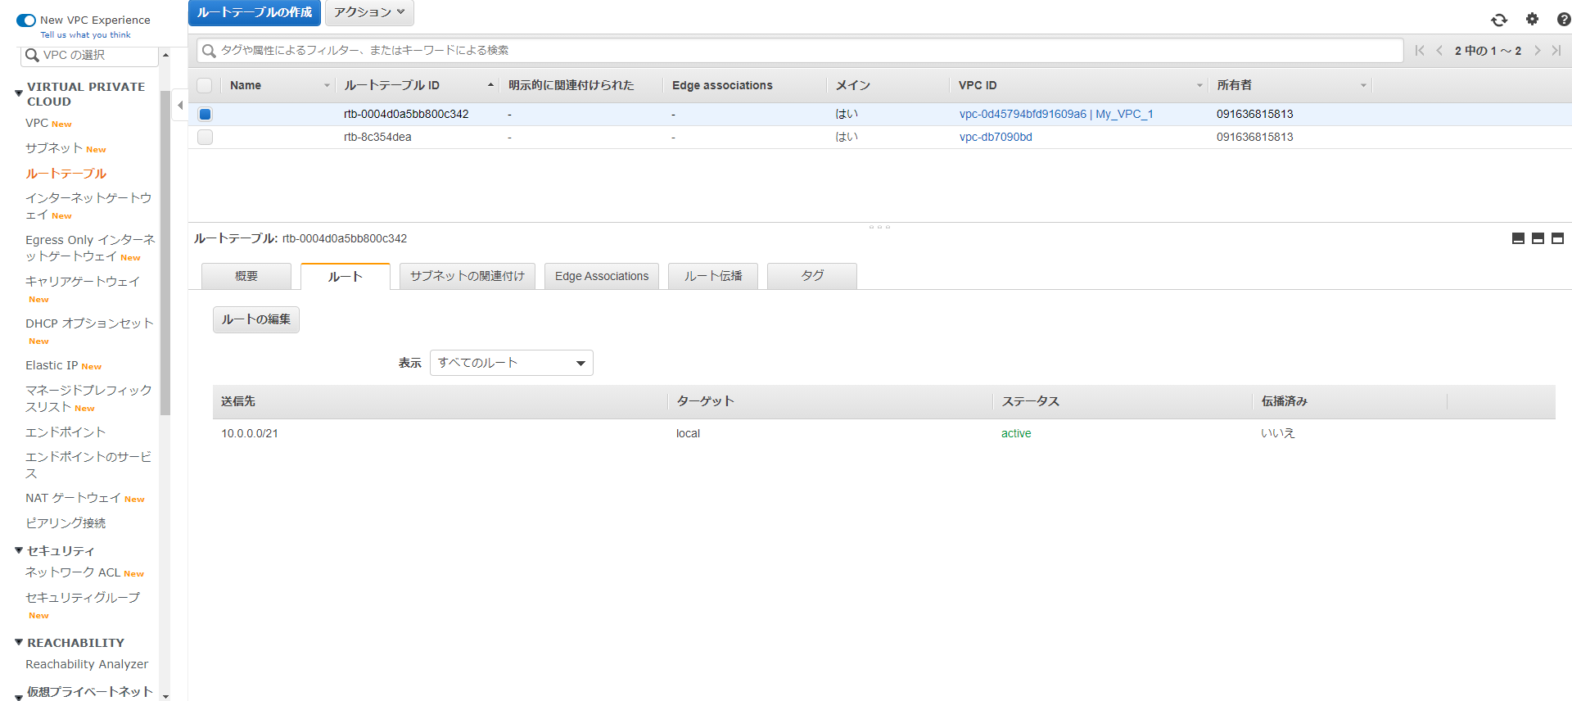Focus the VPC の選択 input field
The height and width of the screenshot is (701, 1572).
(89, 55)
